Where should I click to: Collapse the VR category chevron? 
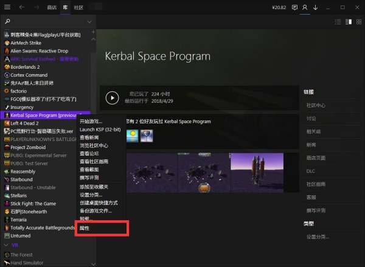tap(6, 245)
